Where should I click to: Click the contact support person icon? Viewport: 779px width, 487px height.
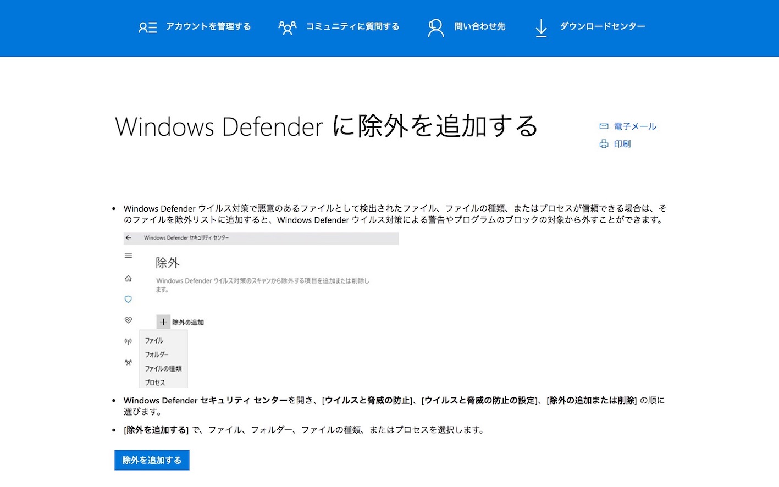point(435,27)
